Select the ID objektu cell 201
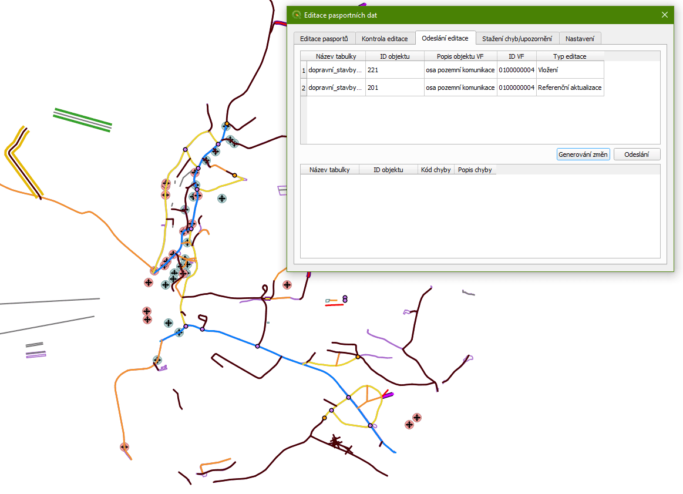 (x=395, y=88)
